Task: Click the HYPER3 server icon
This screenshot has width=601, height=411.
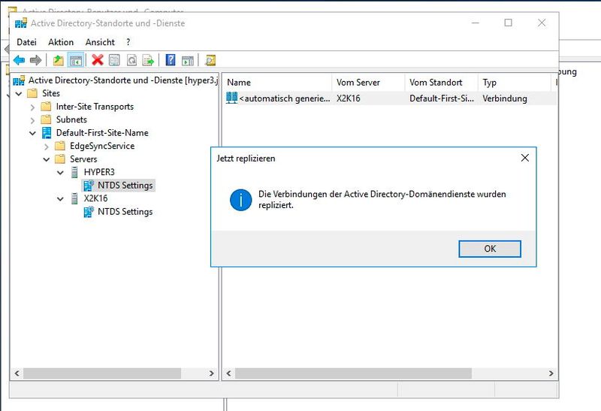Action: (74, 172)
